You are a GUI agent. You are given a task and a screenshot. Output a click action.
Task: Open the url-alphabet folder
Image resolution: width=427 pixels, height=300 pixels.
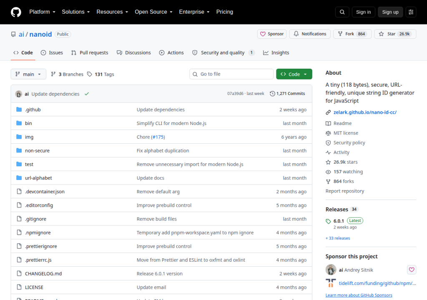[x=38, y=178]
